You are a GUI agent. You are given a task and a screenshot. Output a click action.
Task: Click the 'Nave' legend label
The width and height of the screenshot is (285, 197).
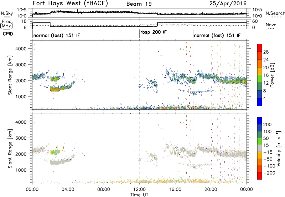[271, 25]
